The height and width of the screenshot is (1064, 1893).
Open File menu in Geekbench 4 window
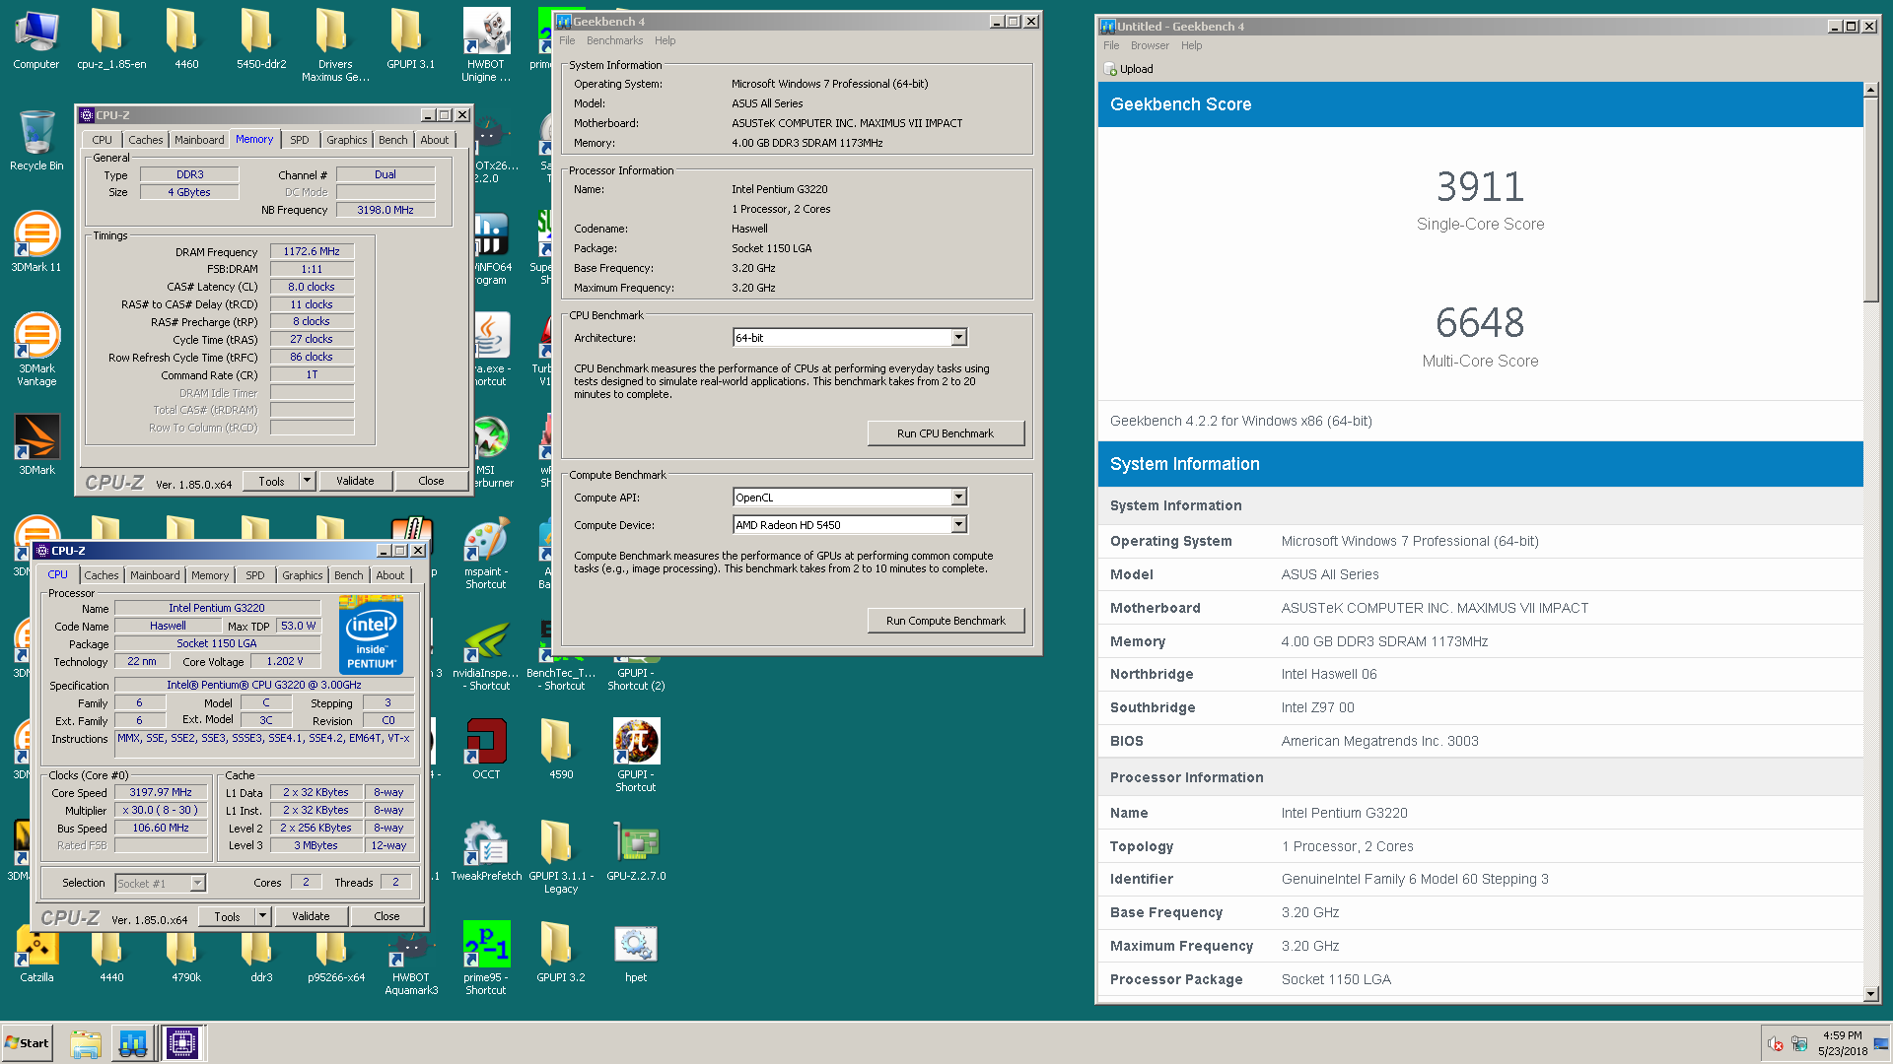(567, 40)
